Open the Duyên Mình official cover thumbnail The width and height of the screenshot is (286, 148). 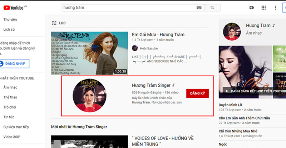280,85
